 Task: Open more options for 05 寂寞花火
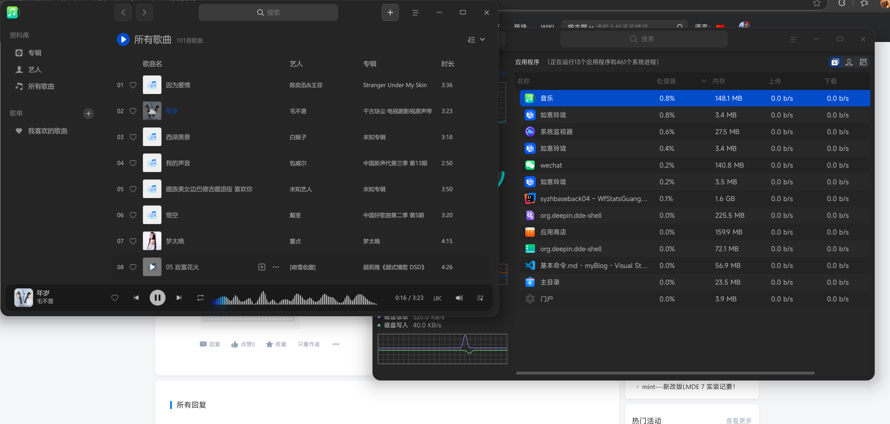(276, 267)
